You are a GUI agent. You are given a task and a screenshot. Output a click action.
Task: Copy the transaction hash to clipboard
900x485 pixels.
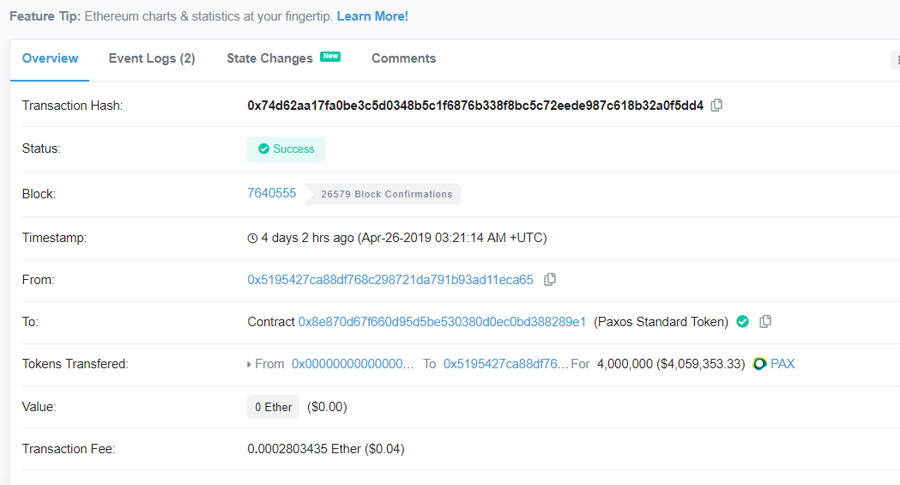(x=716, y=106)
